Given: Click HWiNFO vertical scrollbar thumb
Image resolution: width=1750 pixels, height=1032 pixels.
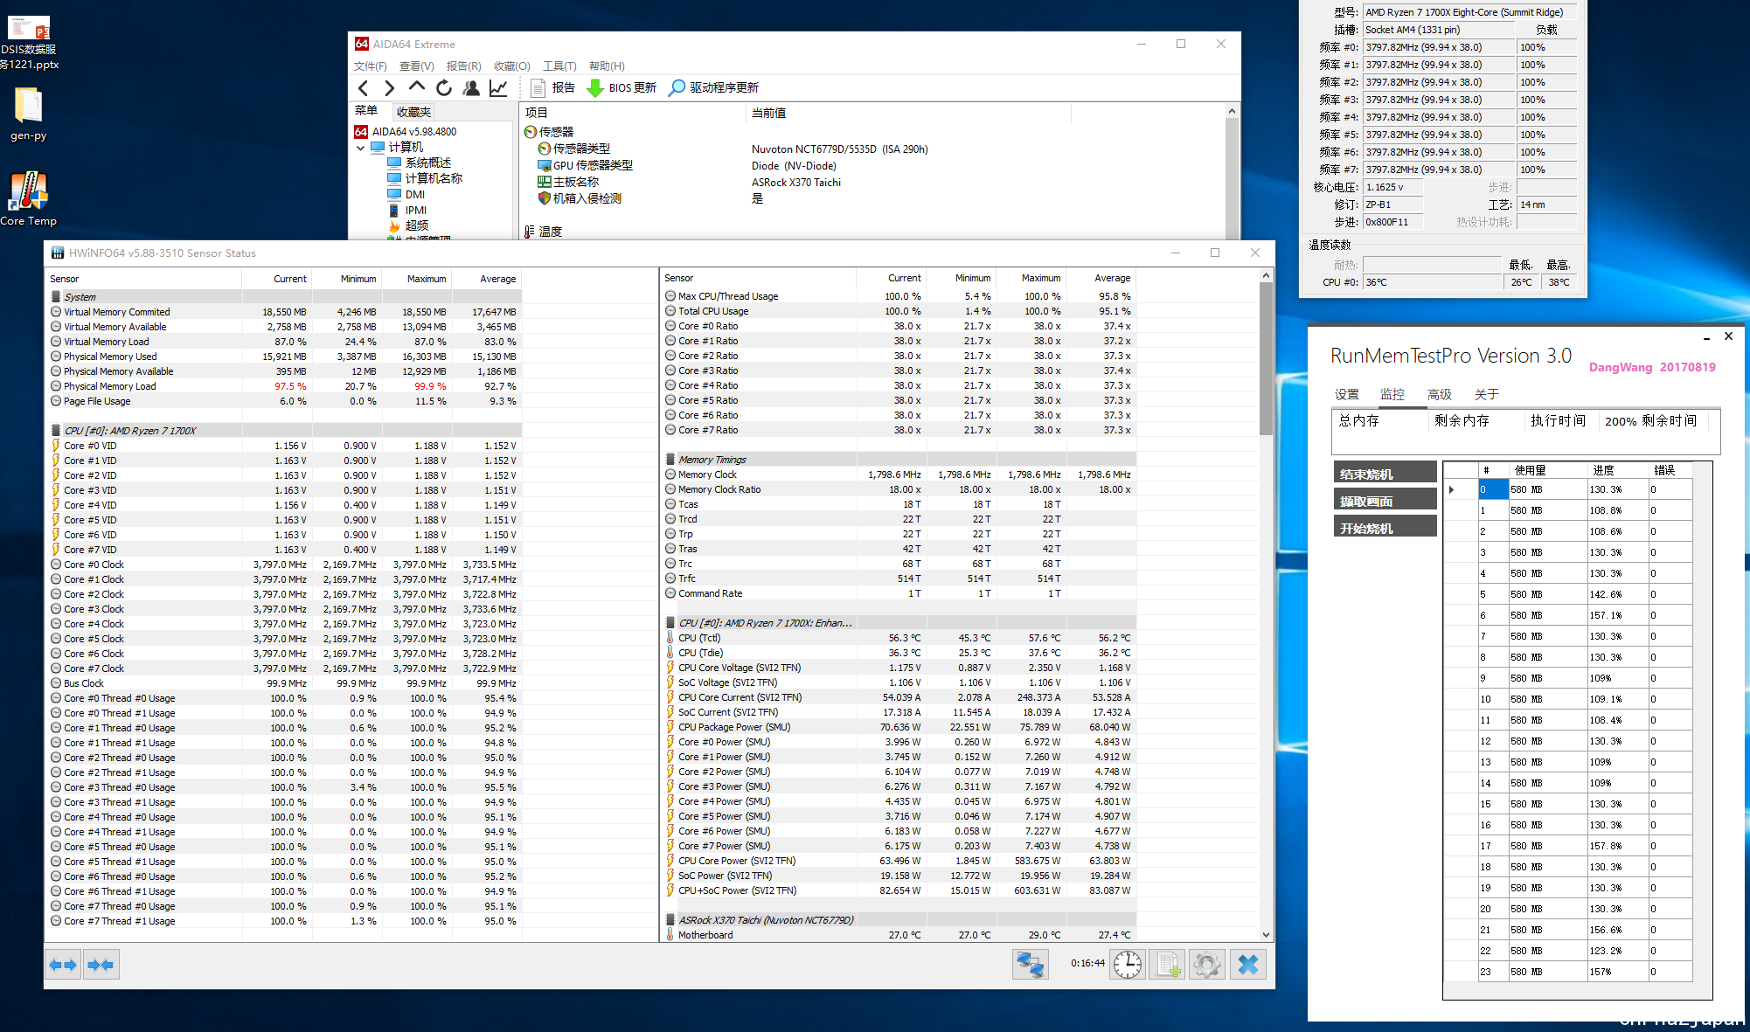Looking at the screenshot, I should pyautogui.click(x=1266, y=358).
